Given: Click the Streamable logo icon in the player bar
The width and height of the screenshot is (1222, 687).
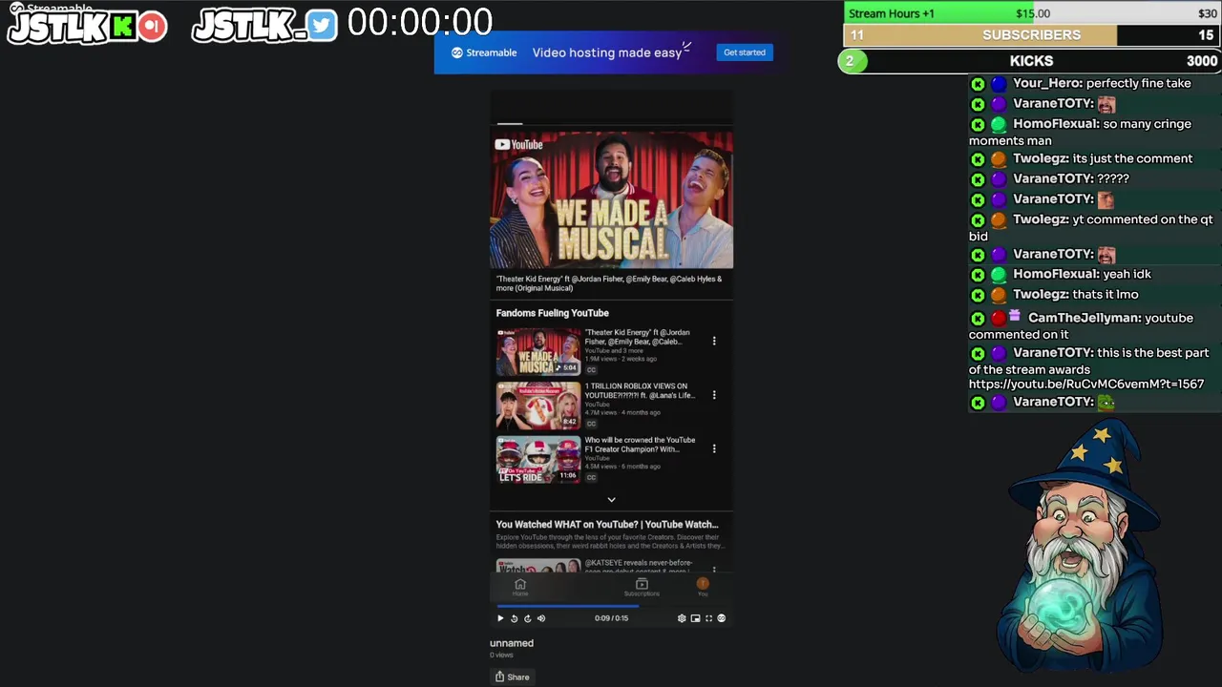Looking at the screenshot, I should (x=722, y=618).
